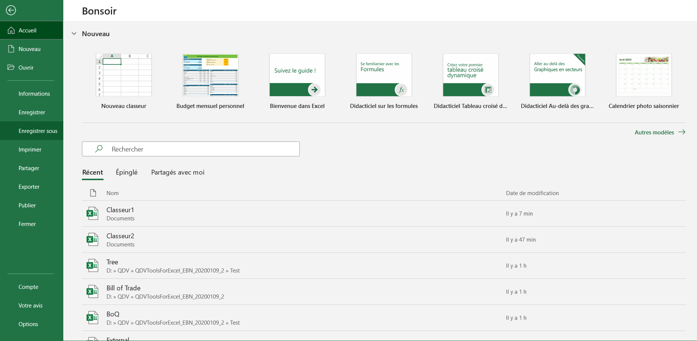The image size is (697, 341).
Task: Open the Compte page
Action: (x=32, y=287)
